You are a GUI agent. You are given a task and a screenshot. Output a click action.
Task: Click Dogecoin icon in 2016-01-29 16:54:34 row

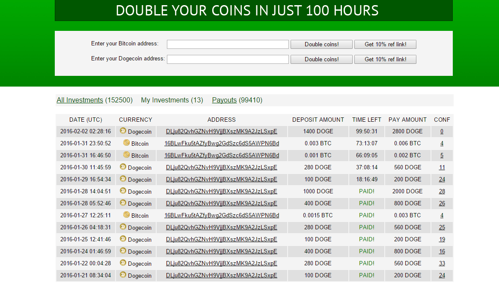(123, 179)
